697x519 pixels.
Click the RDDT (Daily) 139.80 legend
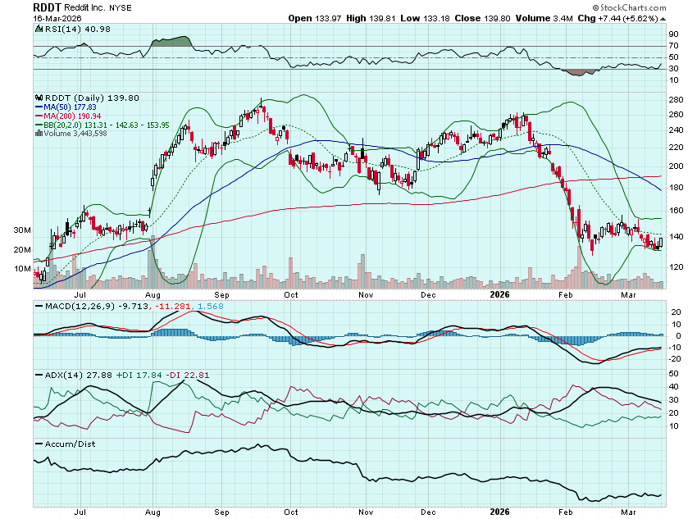[92, 98]
